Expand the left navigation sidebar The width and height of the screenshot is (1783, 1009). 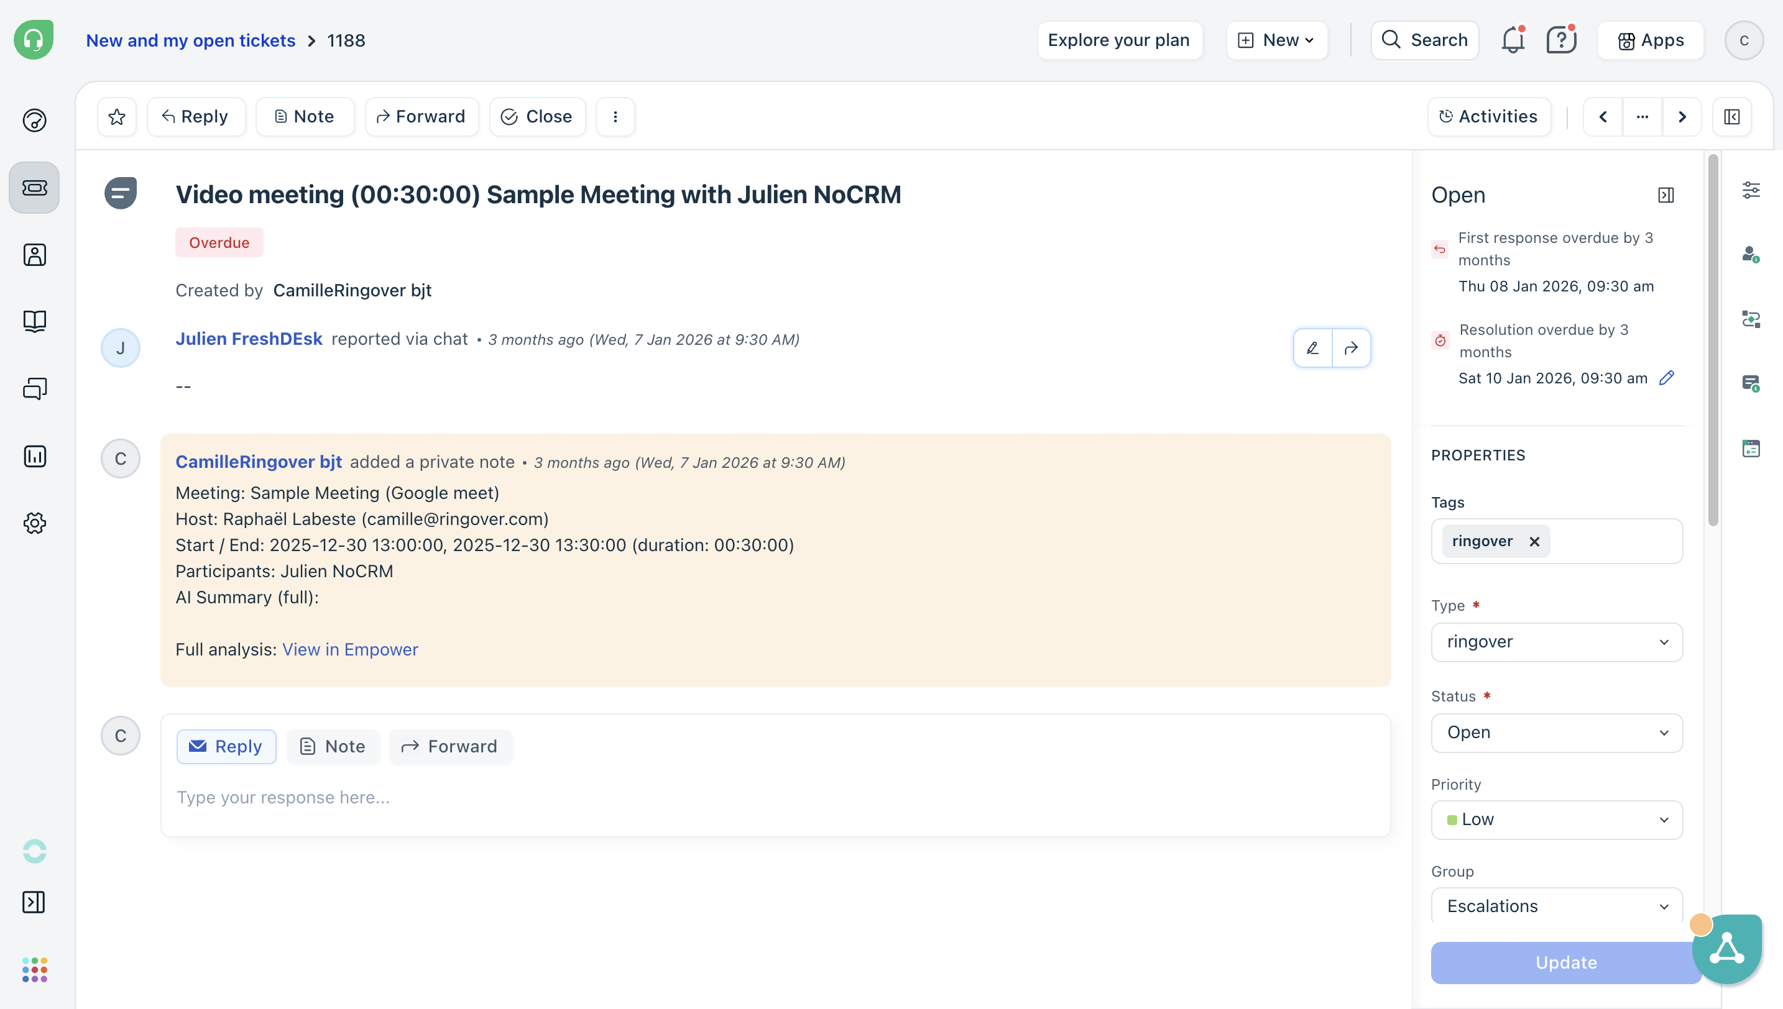pyautogui.click(x=34, y=902)
